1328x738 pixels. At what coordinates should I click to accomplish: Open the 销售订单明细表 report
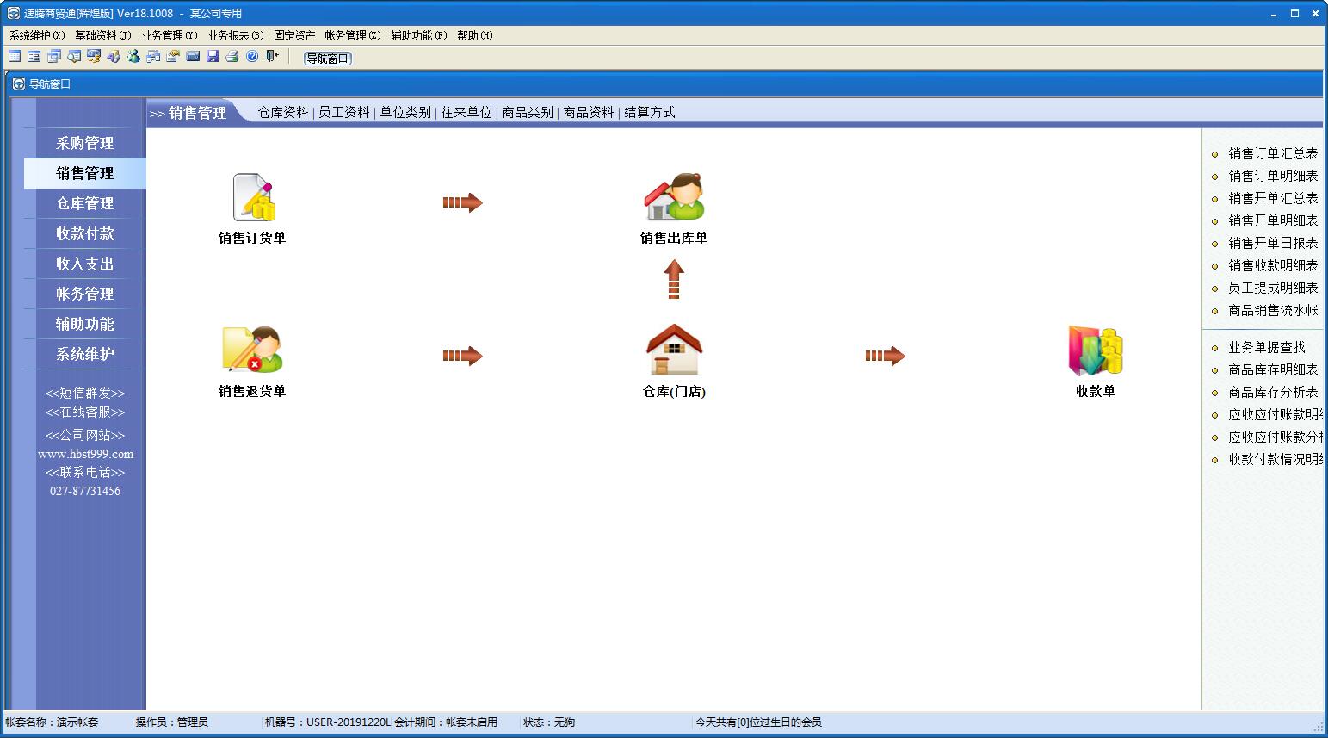tap(1273, 176)
